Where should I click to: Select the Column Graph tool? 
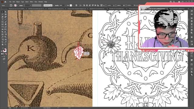pos(5,39)
